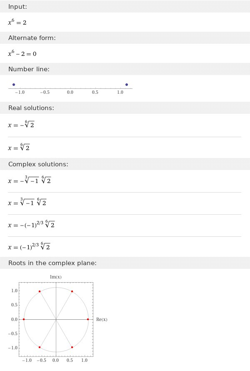The height and width of the screenshot is (371, 250).
Task: Click the "Real solutions:" section header
Action: pyautogui.click(x=31, y=108)
